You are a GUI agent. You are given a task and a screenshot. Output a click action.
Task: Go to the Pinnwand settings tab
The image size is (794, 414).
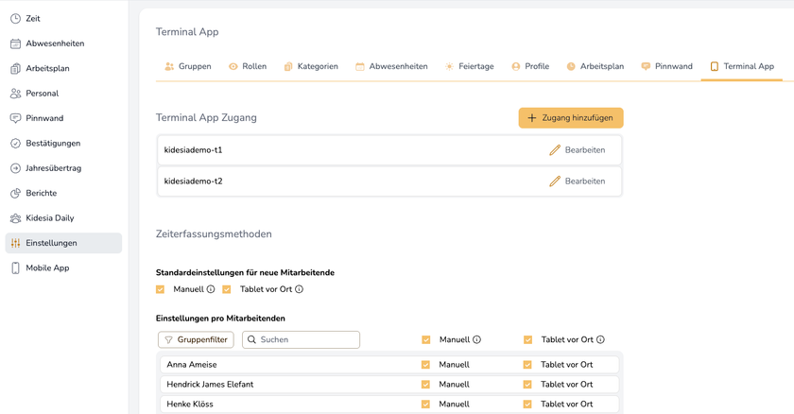(x=667, y=66)
